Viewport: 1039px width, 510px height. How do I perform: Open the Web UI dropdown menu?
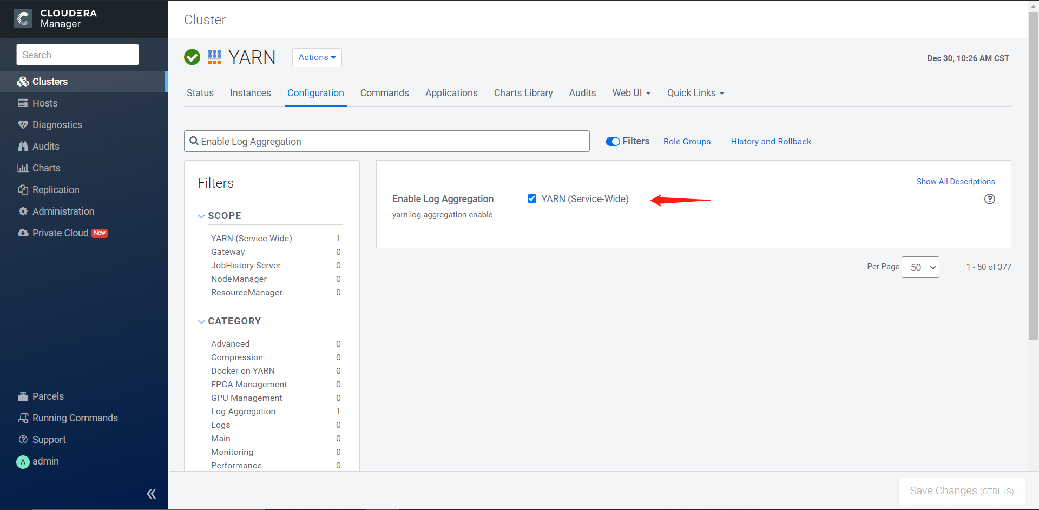pyautogui.click(x=632, y=93)
